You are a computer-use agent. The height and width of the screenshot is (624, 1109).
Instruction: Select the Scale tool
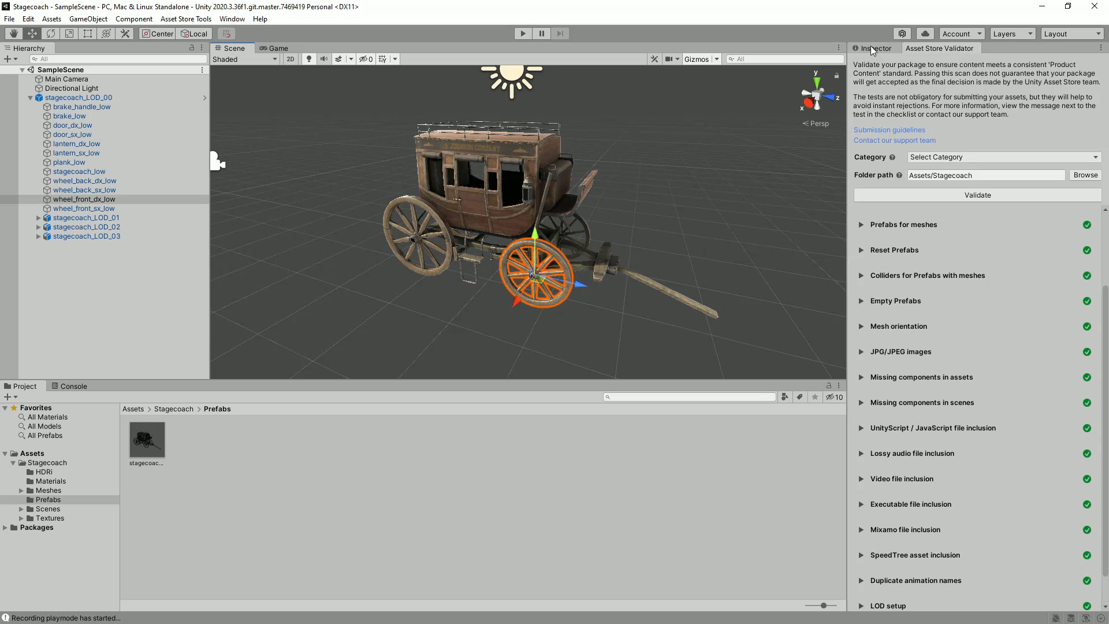pyautogui.click(x=69, y=34)
